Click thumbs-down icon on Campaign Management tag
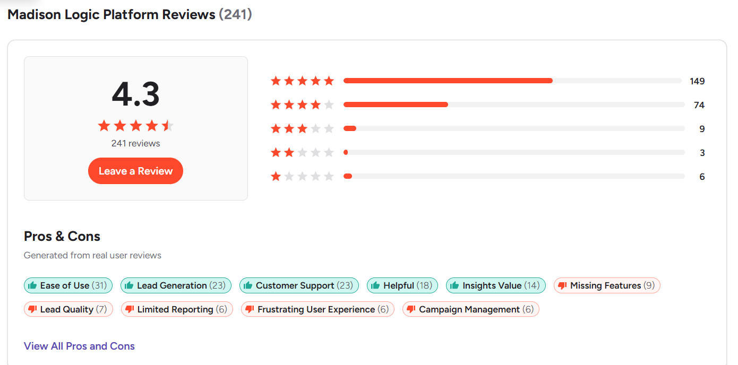Screen dimensions: 738x365 tap(411, 309)
